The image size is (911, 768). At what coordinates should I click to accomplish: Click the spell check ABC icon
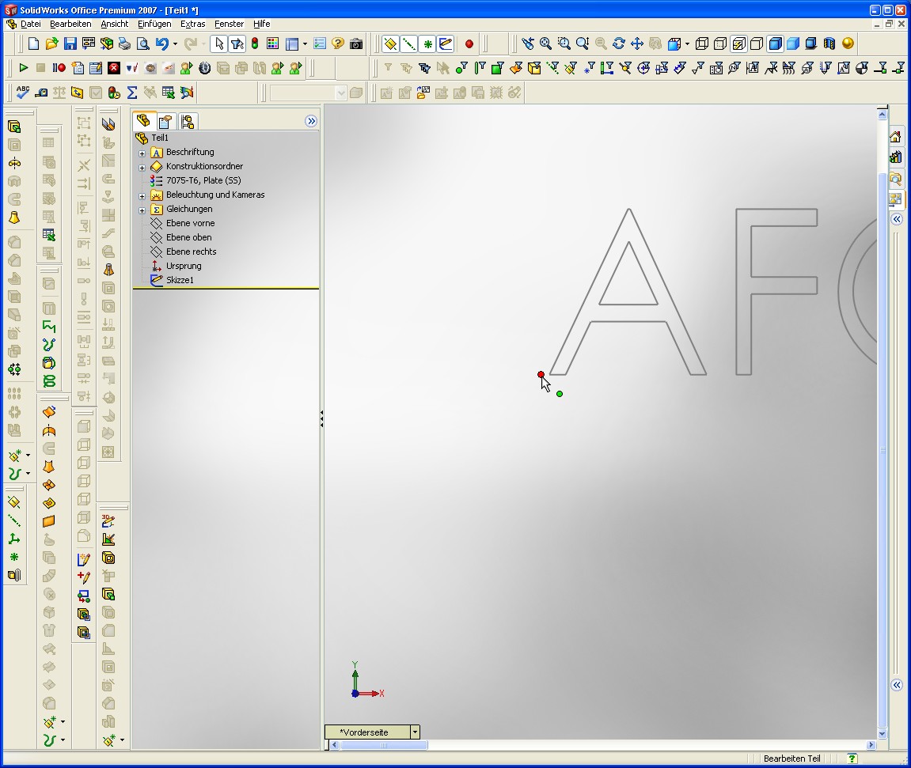(23, 93)
